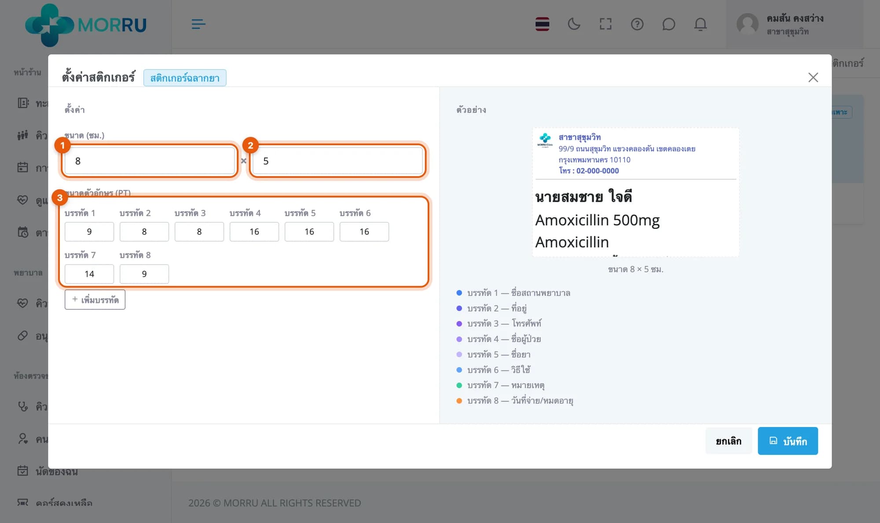Image resolution: width=880 pixels, height=523 pixels.
Task: Open the help question mark icon
Action: tap(637, 24)
